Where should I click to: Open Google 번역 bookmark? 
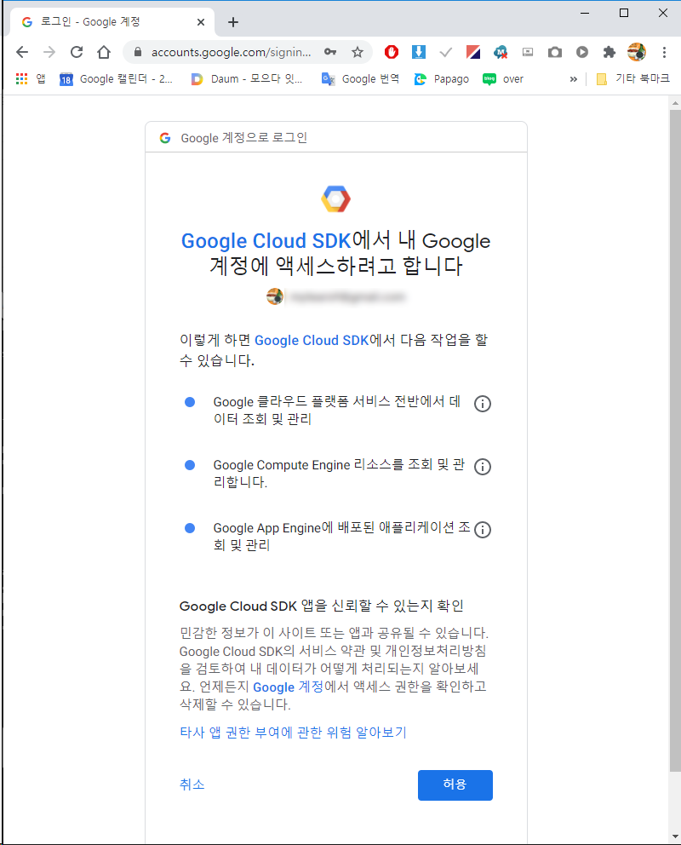[x=360, y=79]
